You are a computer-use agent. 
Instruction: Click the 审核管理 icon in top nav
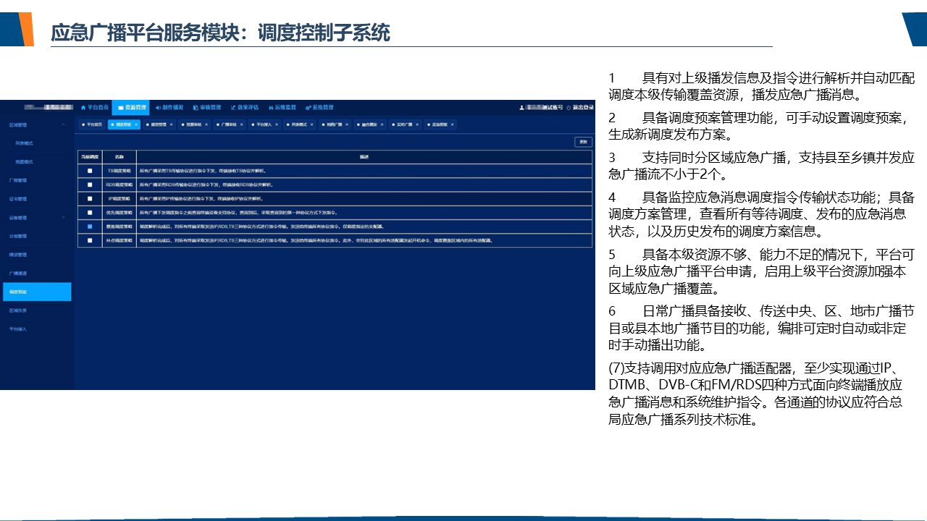pyautogui.click(x=196, y=107)
